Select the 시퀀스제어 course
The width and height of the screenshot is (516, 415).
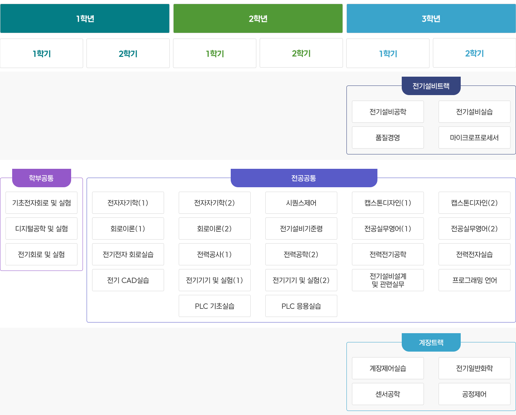pos(301,203)
